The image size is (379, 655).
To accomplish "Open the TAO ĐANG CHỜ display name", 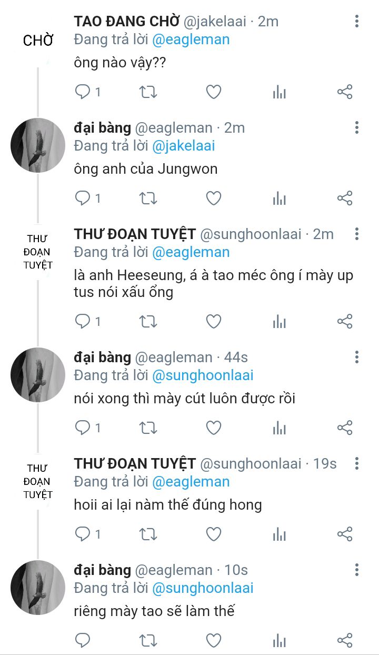I will coord(126,22).
